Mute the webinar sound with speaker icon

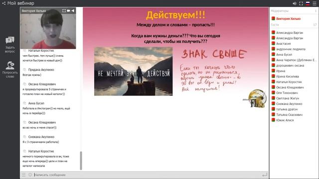click(x=295, y=3)
